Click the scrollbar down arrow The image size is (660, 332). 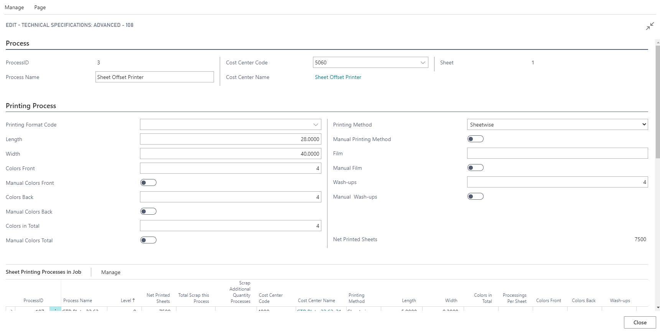658,307
